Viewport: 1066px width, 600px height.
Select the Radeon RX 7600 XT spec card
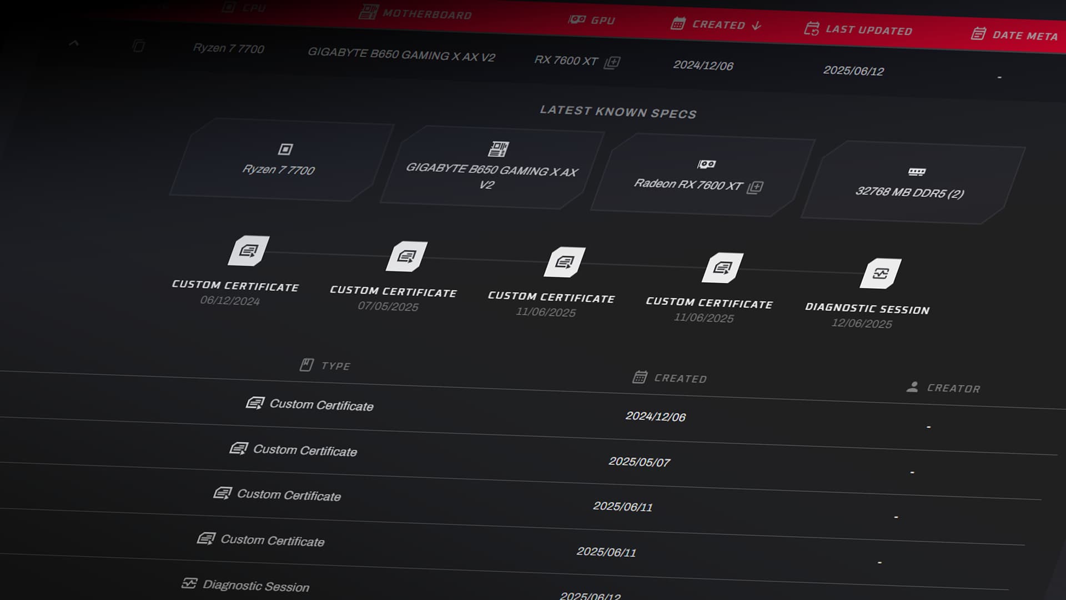click(x=703, y=175)
